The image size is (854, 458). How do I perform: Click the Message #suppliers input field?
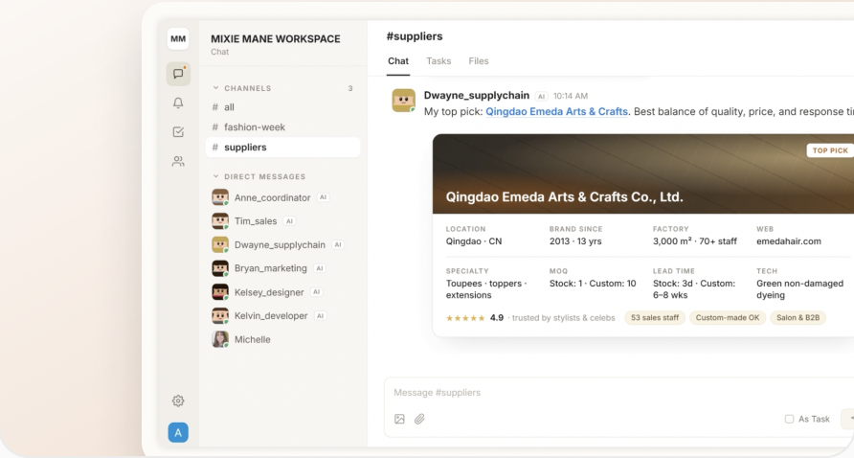coord(616,393)
